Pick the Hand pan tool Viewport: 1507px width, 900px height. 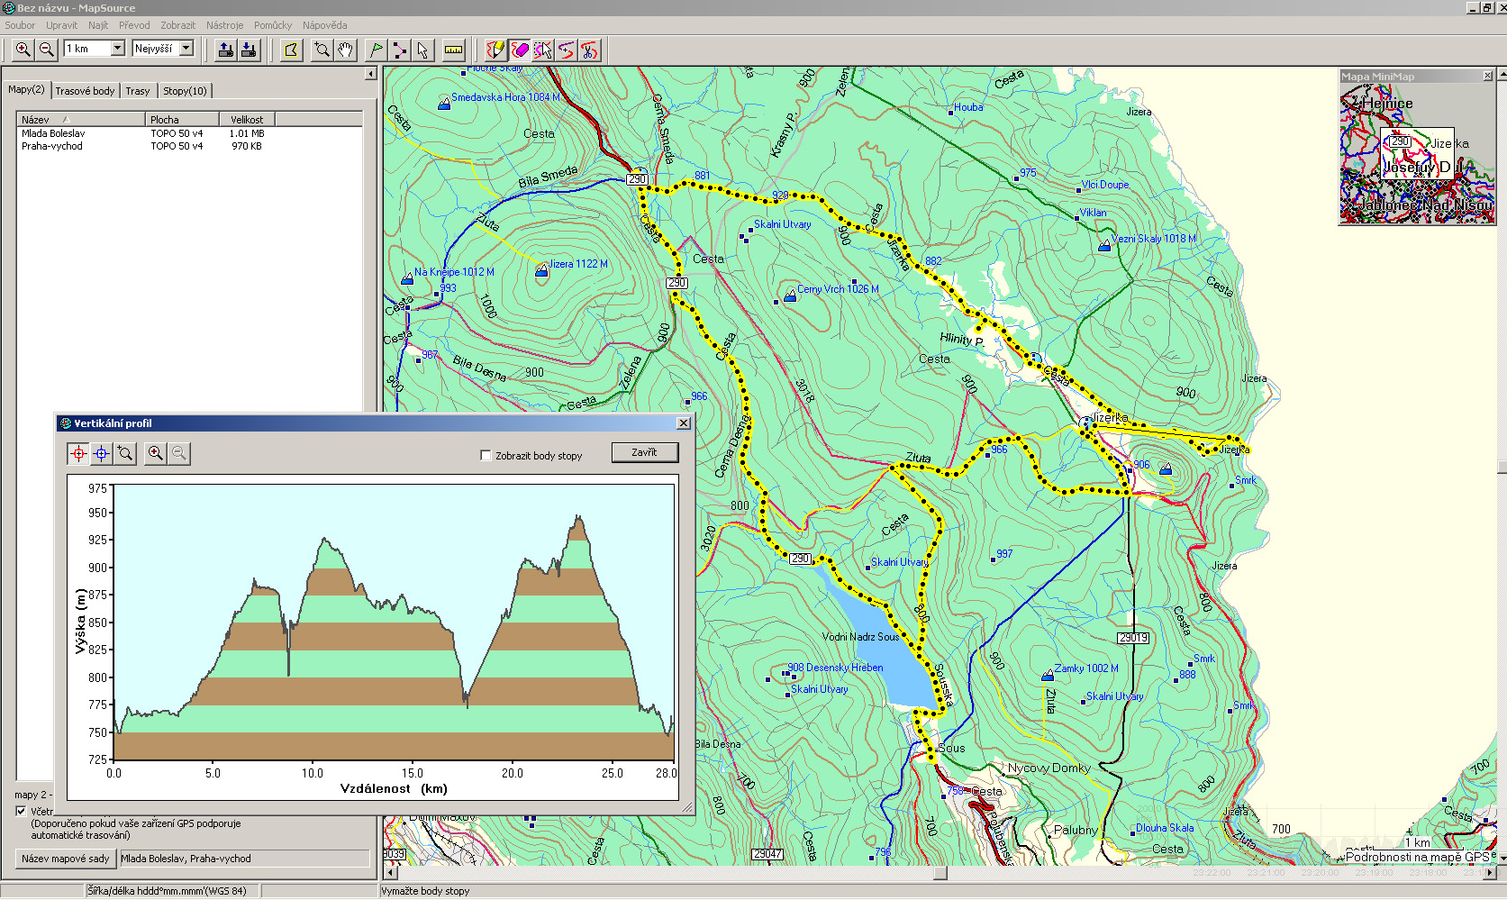point(346,50)
